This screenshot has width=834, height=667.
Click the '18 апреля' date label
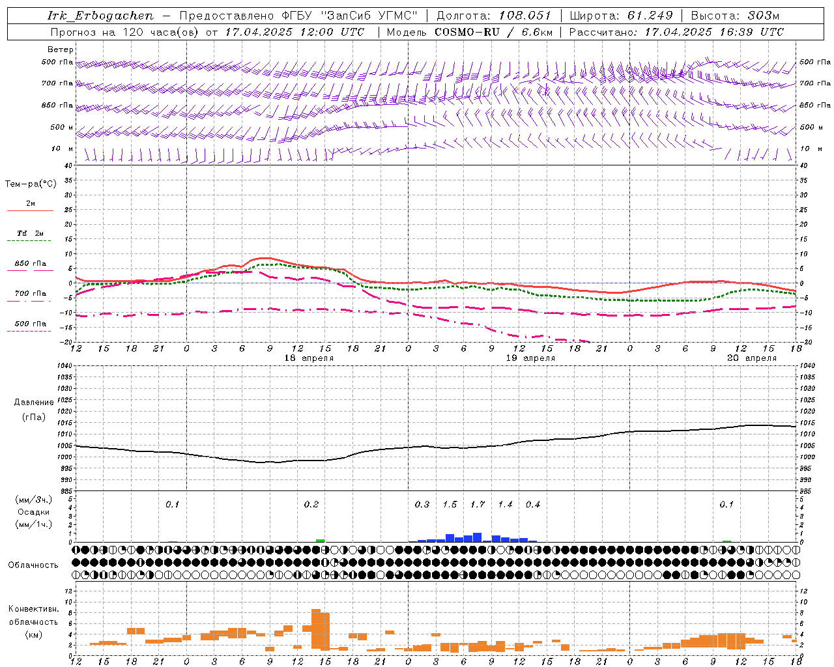[x=309, y=358]
